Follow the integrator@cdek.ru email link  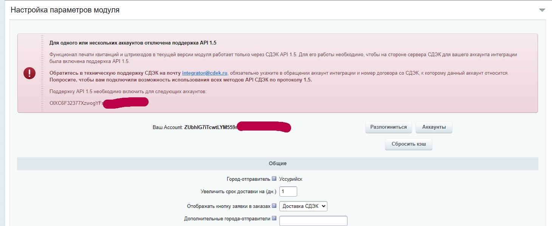point(205,73)
